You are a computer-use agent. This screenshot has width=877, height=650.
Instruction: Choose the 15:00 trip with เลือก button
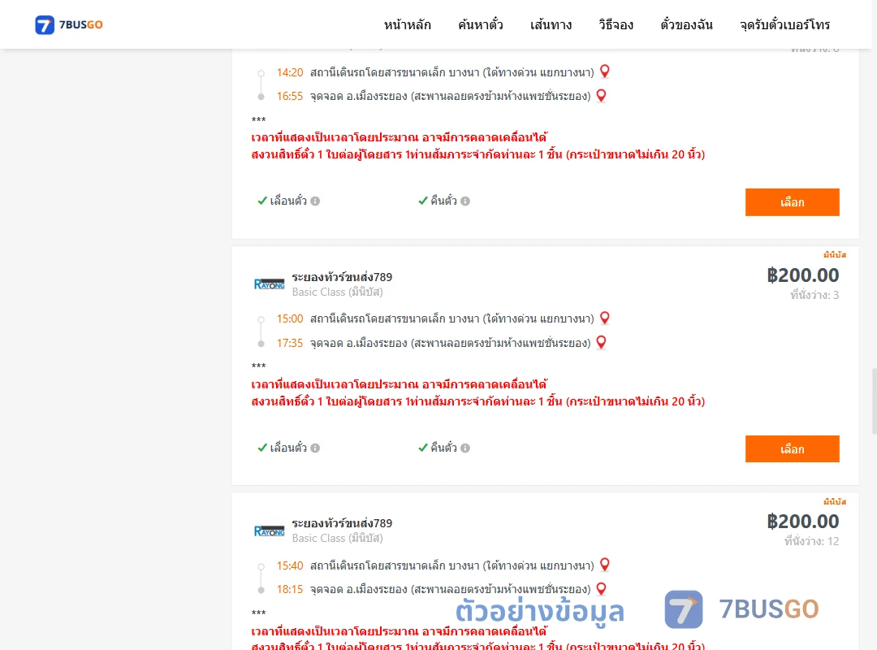792,449
